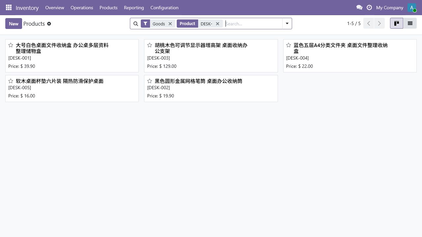Open the Products gear actions menu
Screen dimensions: 422x237
pos(49,24)
